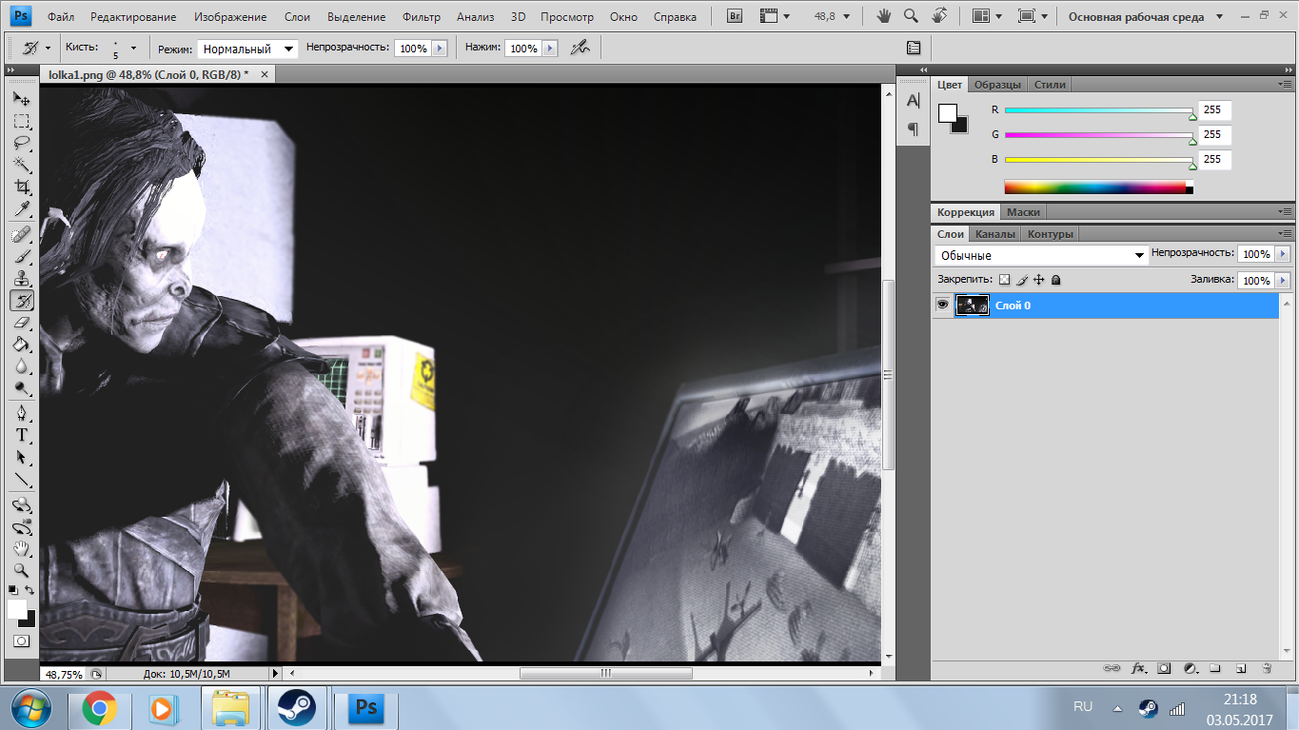Toggle the brush panel button in options bar
Screen dimensions: 1299x730
coord(914,48)
